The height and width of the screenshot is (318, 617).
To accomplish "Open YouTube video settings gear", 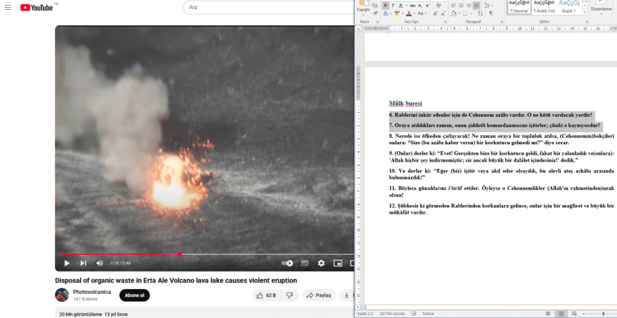I will point(321,263).
